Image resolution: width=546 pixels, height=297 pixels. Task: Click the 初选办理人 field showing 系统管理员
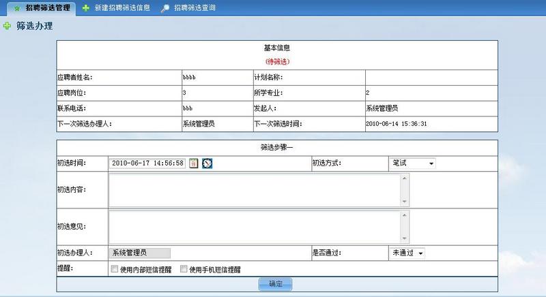click(x=140, y=253)
